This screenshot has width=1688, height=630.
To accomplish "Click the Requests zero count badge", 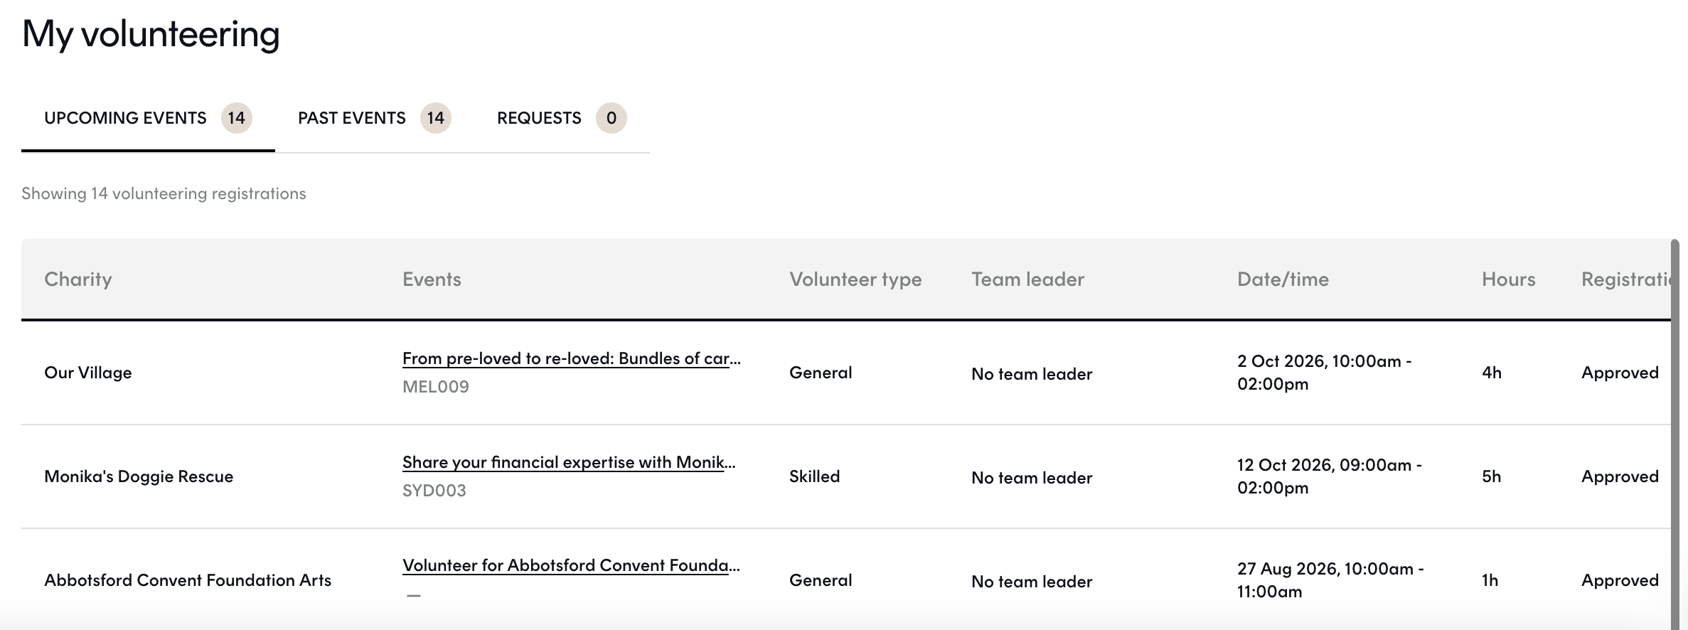I will 611,118.
